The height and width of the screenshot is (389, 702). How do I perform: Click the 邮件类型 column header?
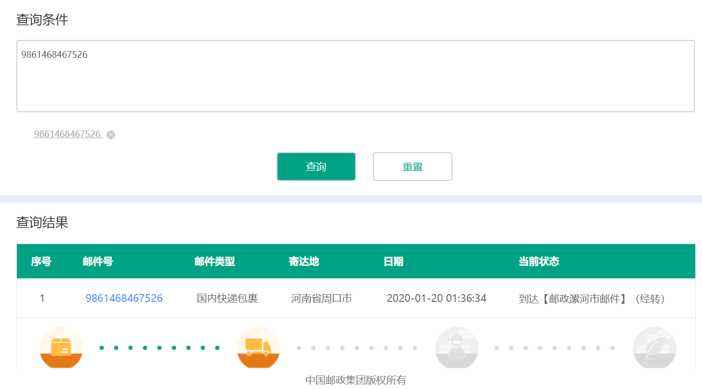tap(214, 261)
